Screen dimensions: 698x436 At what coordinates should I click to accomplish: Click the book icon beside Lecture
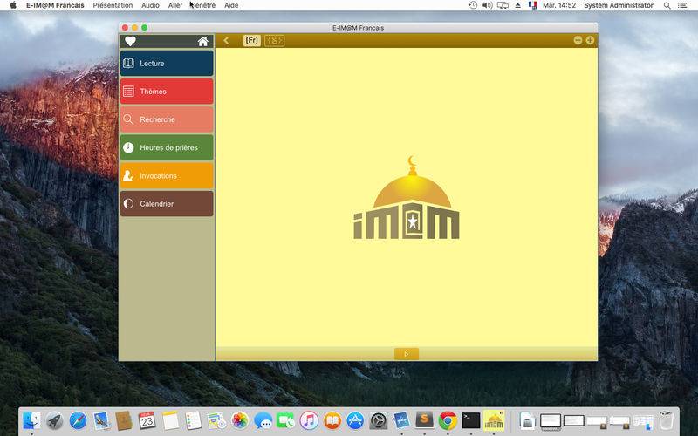coord(128,63)
